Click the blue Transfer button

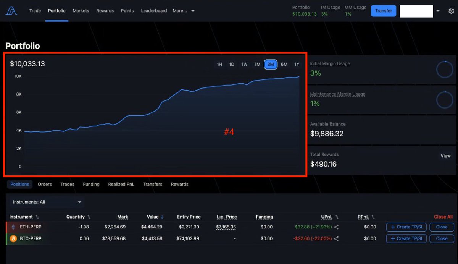384,11
